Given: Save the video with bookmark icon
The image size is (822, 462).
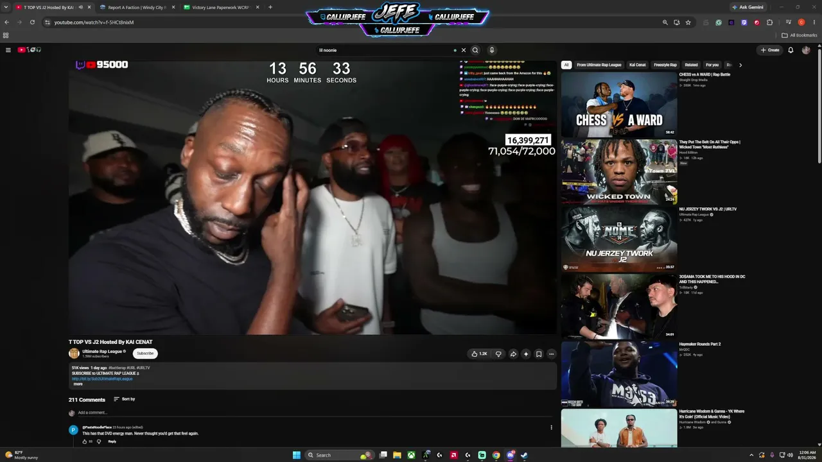Looking at the screenshot, I should click(539, 354).
